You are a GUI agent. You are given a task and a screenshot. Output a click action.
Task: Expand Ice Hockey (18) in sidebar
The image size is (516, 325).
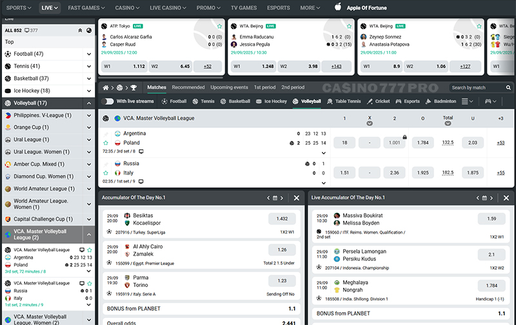click(x=89, y=91)
